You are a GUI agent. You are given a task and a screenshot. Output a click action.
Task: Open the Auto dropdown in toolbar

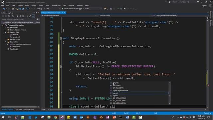point(93,9)
